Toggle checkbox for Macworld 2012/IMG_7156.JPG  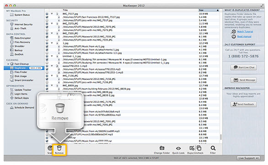pos(47,79)
